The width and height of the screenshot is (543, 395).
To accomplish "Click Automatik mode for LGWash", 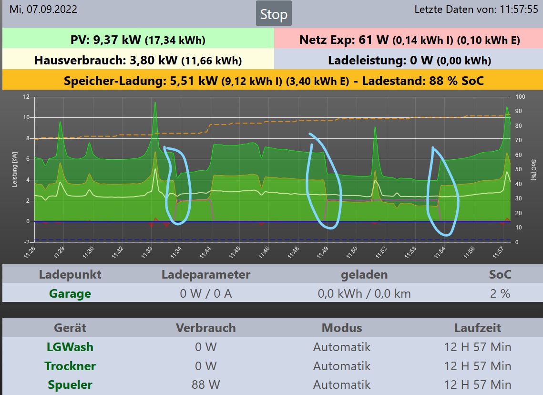I will (x=342, y=347).
